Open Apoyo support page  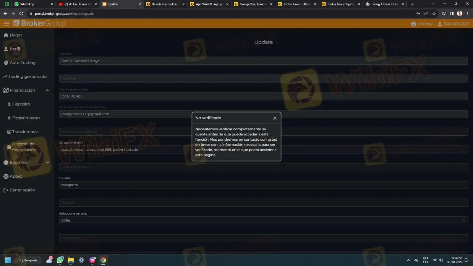click(x=13, y=176)
